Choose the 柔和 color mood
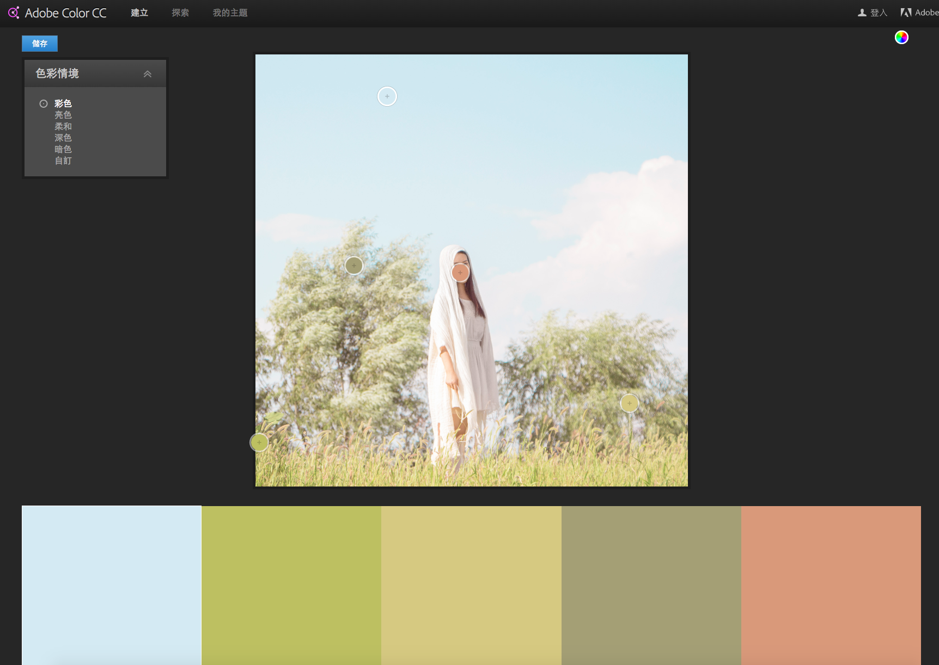This screenshot has height=665, width=939. [63, 126]
